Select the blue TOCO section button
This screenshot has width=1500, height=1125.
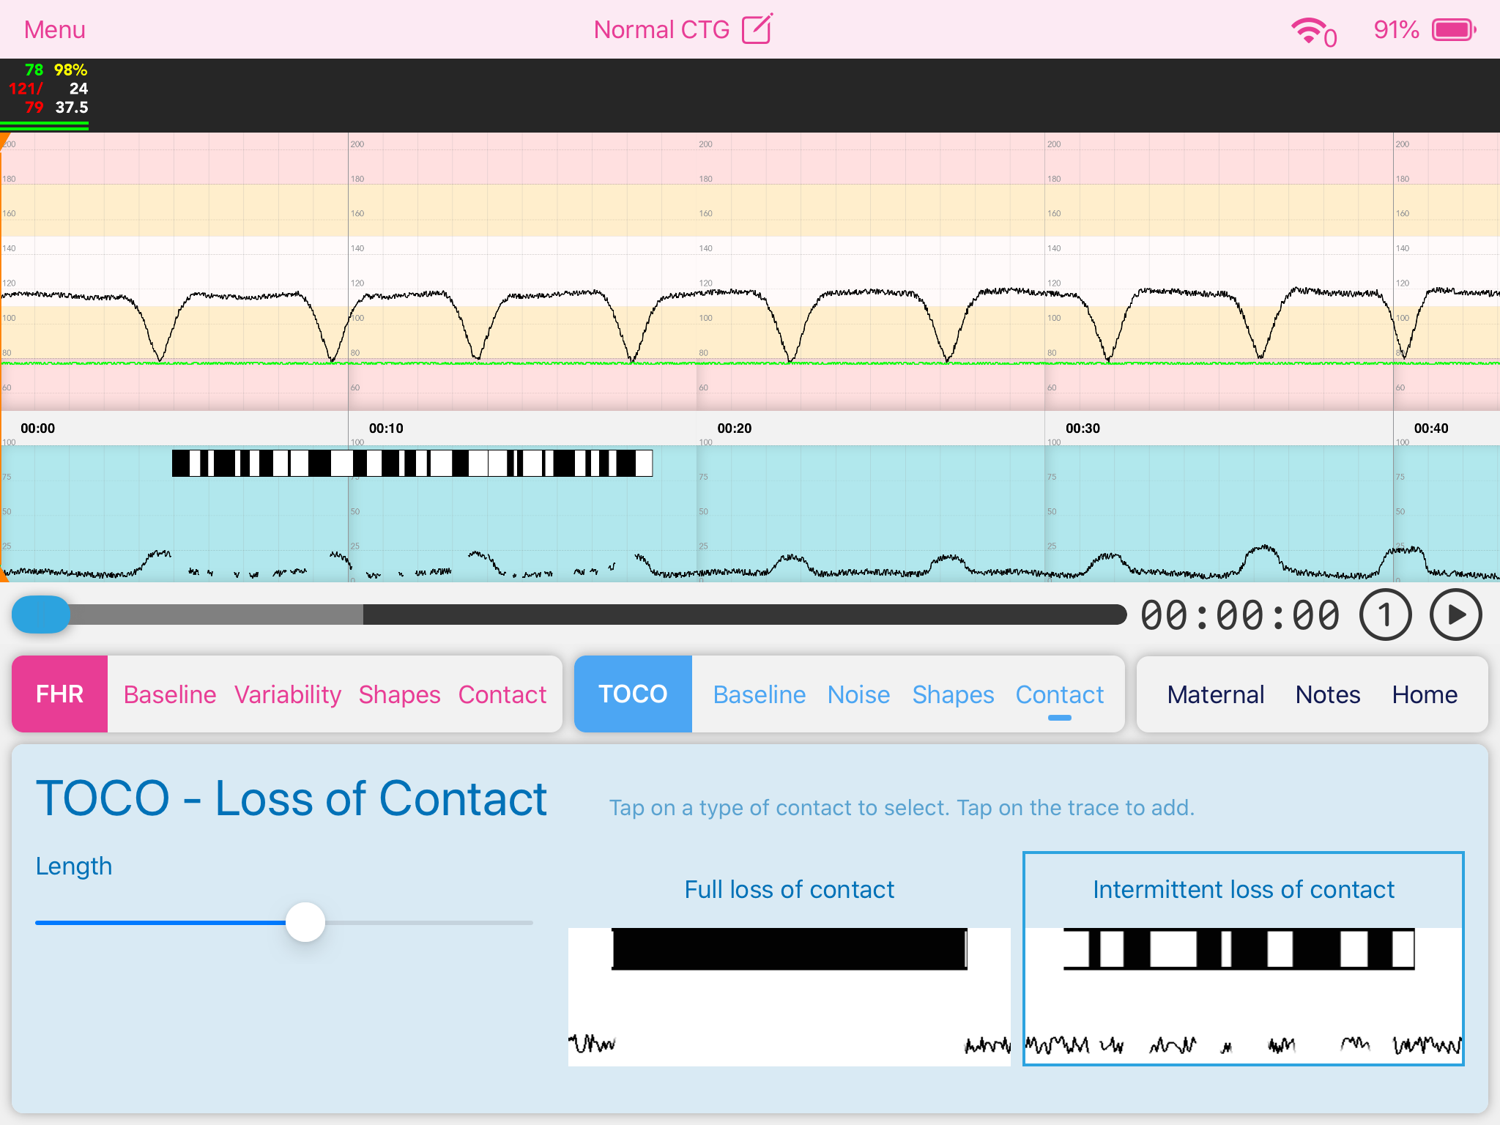pos(633,694)
